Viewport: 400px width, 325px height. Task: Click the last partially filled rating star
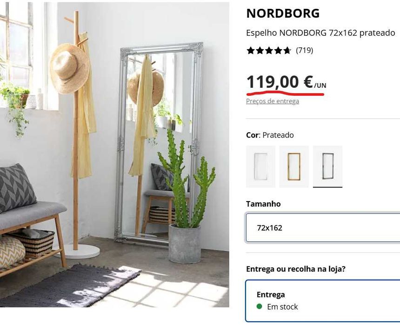coord(287,51)
